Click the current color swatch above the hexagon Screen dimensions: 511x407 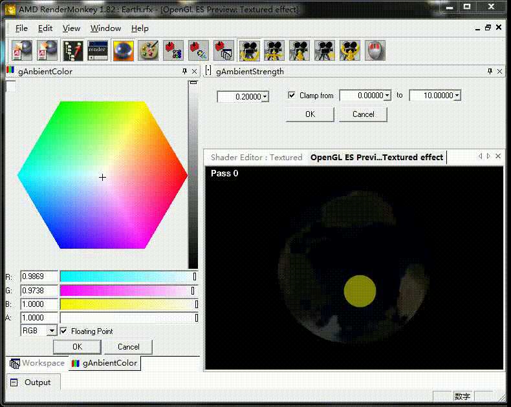coord(11,86)
